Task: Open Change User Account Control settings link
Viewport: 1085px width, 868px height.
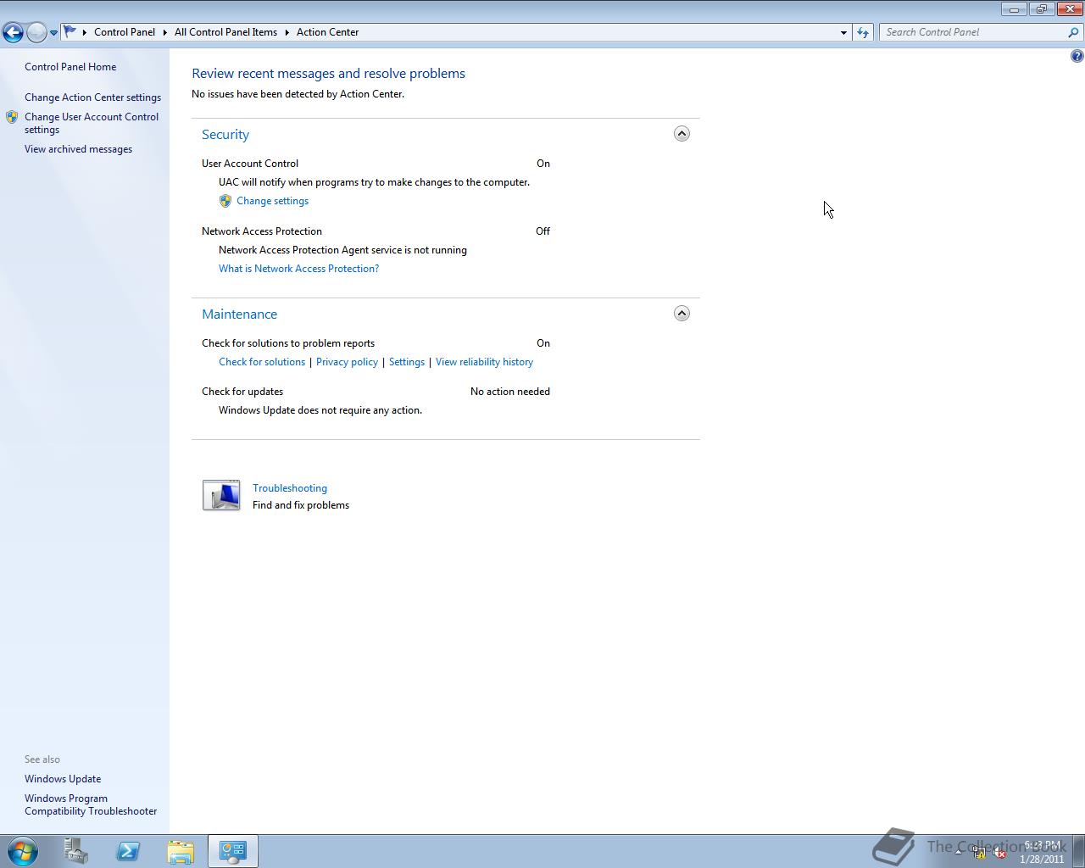Action: [92, 123]
